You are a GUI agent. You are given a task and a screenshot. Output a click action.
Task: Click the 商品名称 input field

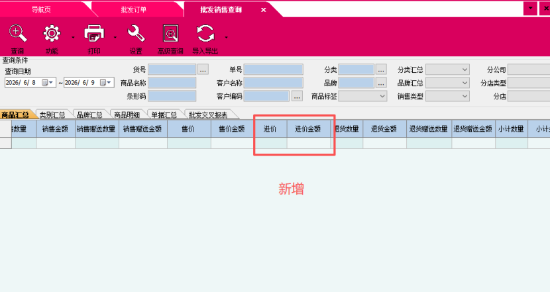point(172,83)
